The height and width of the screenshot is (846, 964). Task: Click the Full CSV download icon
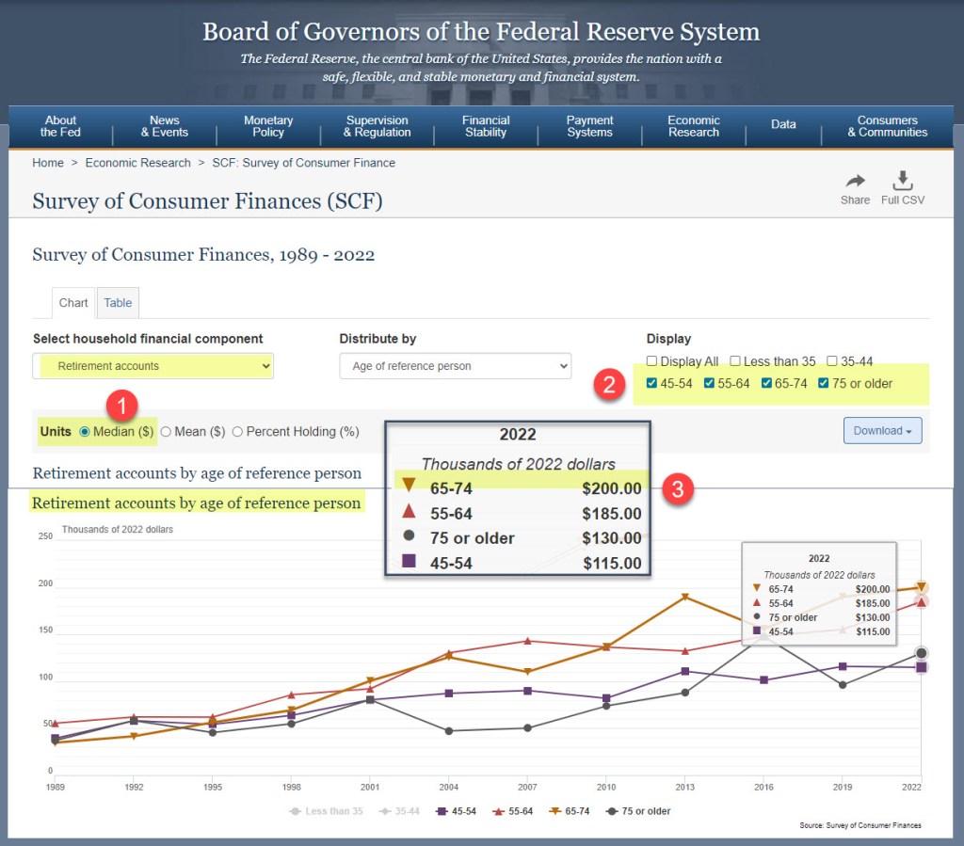tap(902, 181)
